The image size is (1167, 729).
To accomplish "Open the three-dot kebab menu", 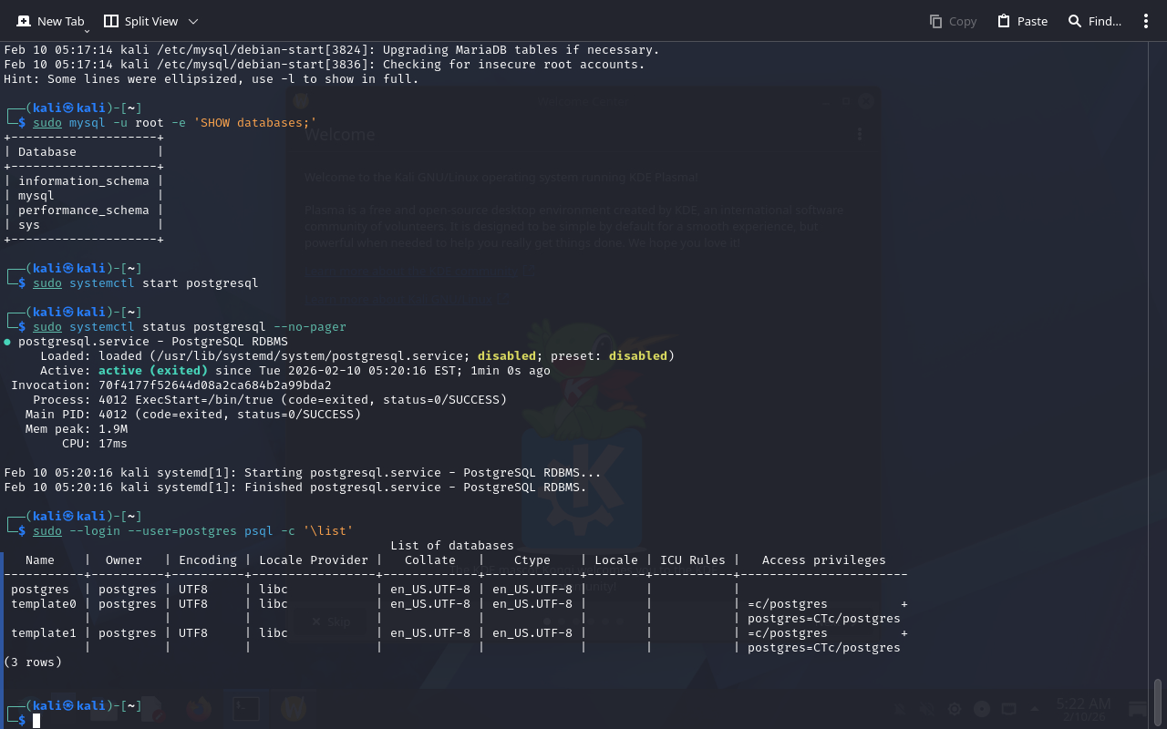I will tap(1146, 21).
